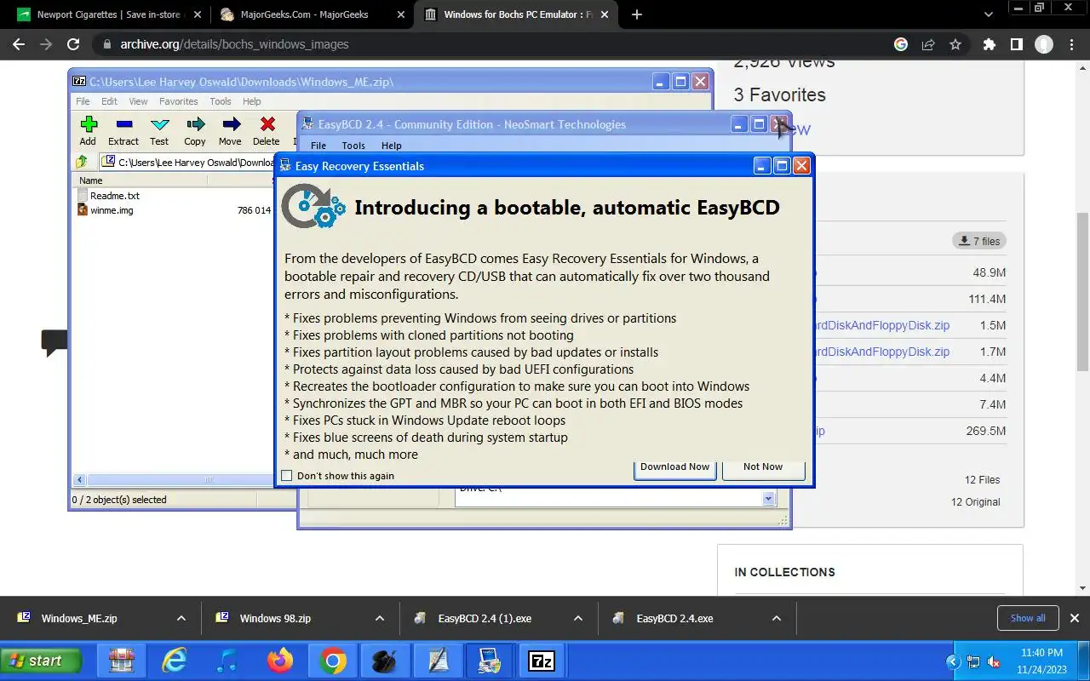This screenshot has width=1090, height=681.
Task: Open a new Chrome tab
Action: click(x=636, y=14)
